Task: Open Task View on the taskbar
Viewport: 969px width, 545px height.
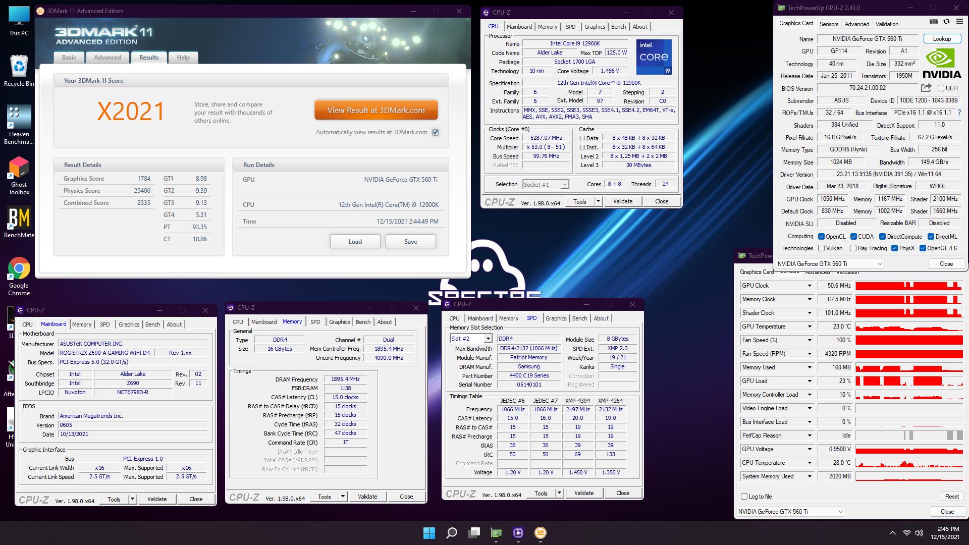Action: [x=474, y=533]
